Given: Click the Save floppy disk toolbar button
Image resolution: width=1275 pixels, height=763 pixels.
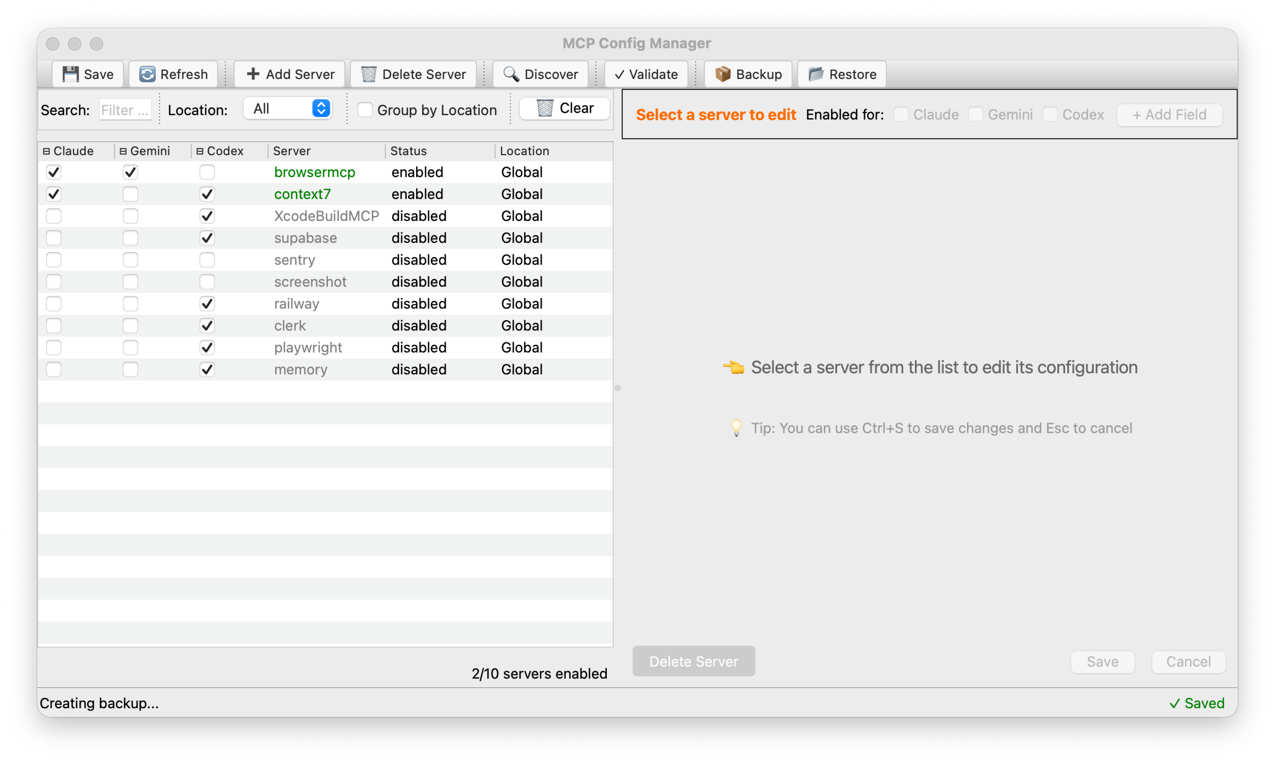Looking at the screenshot, I should click(88, 74).
